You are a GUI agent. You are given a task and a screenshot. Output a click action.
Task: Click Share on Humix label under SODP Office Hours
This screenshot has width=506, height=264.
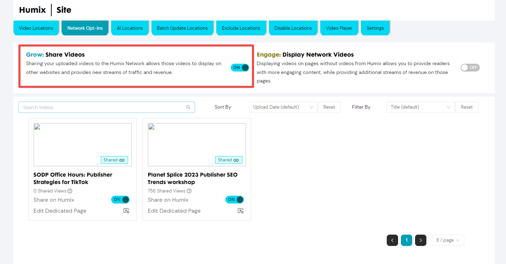pos(54,200)
